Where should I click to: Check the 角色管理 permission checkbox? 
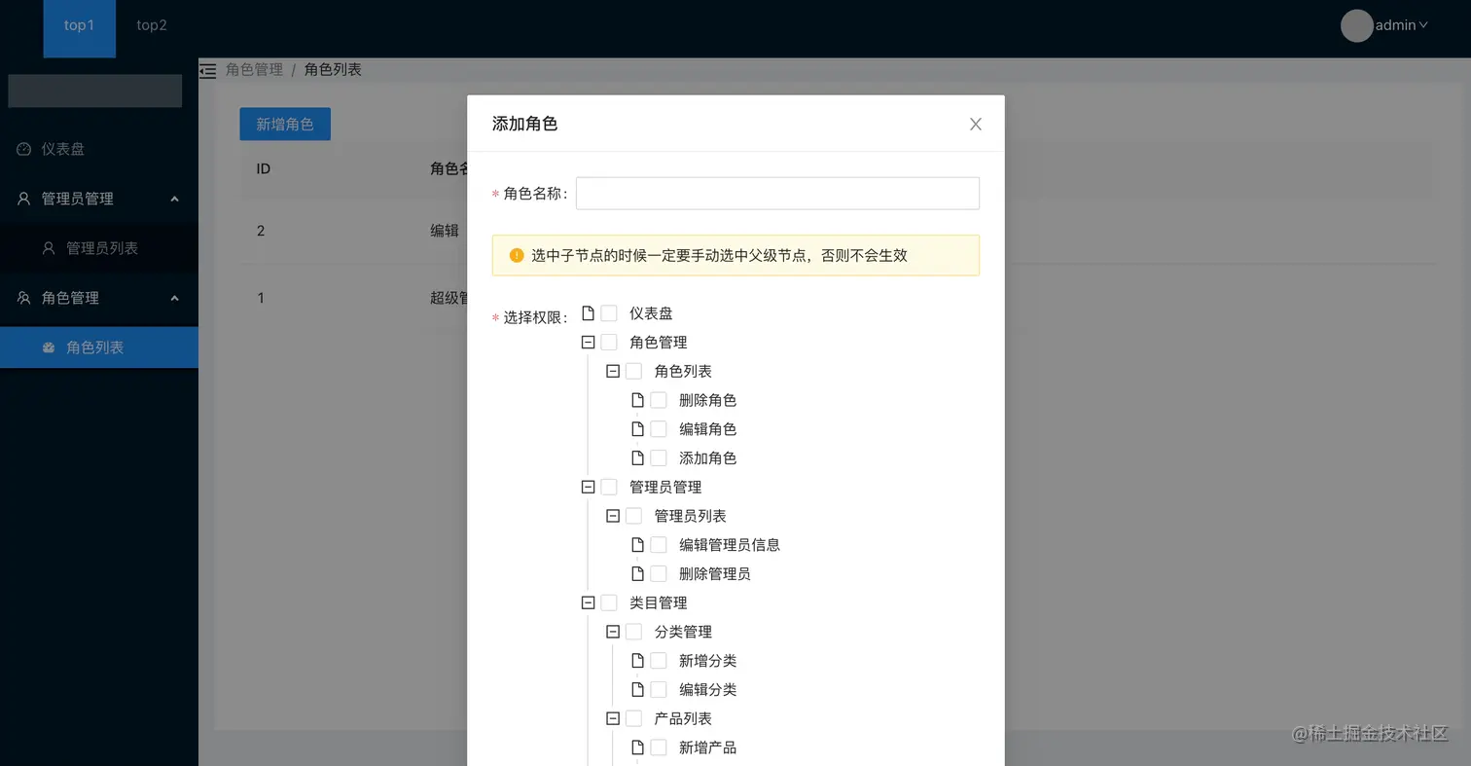click(x=609, y=343)
